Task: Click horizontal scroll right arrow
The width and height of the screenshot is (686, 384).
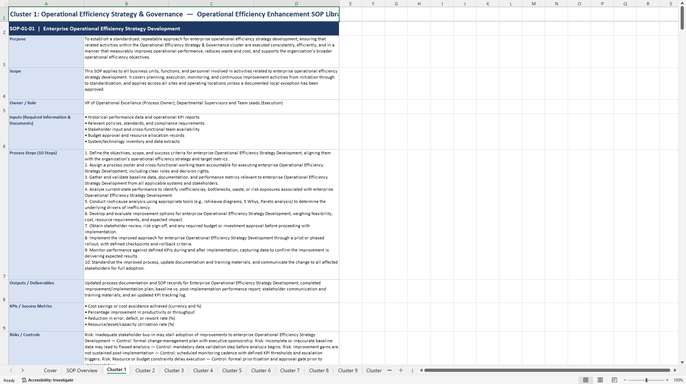Action: point(675,370)
